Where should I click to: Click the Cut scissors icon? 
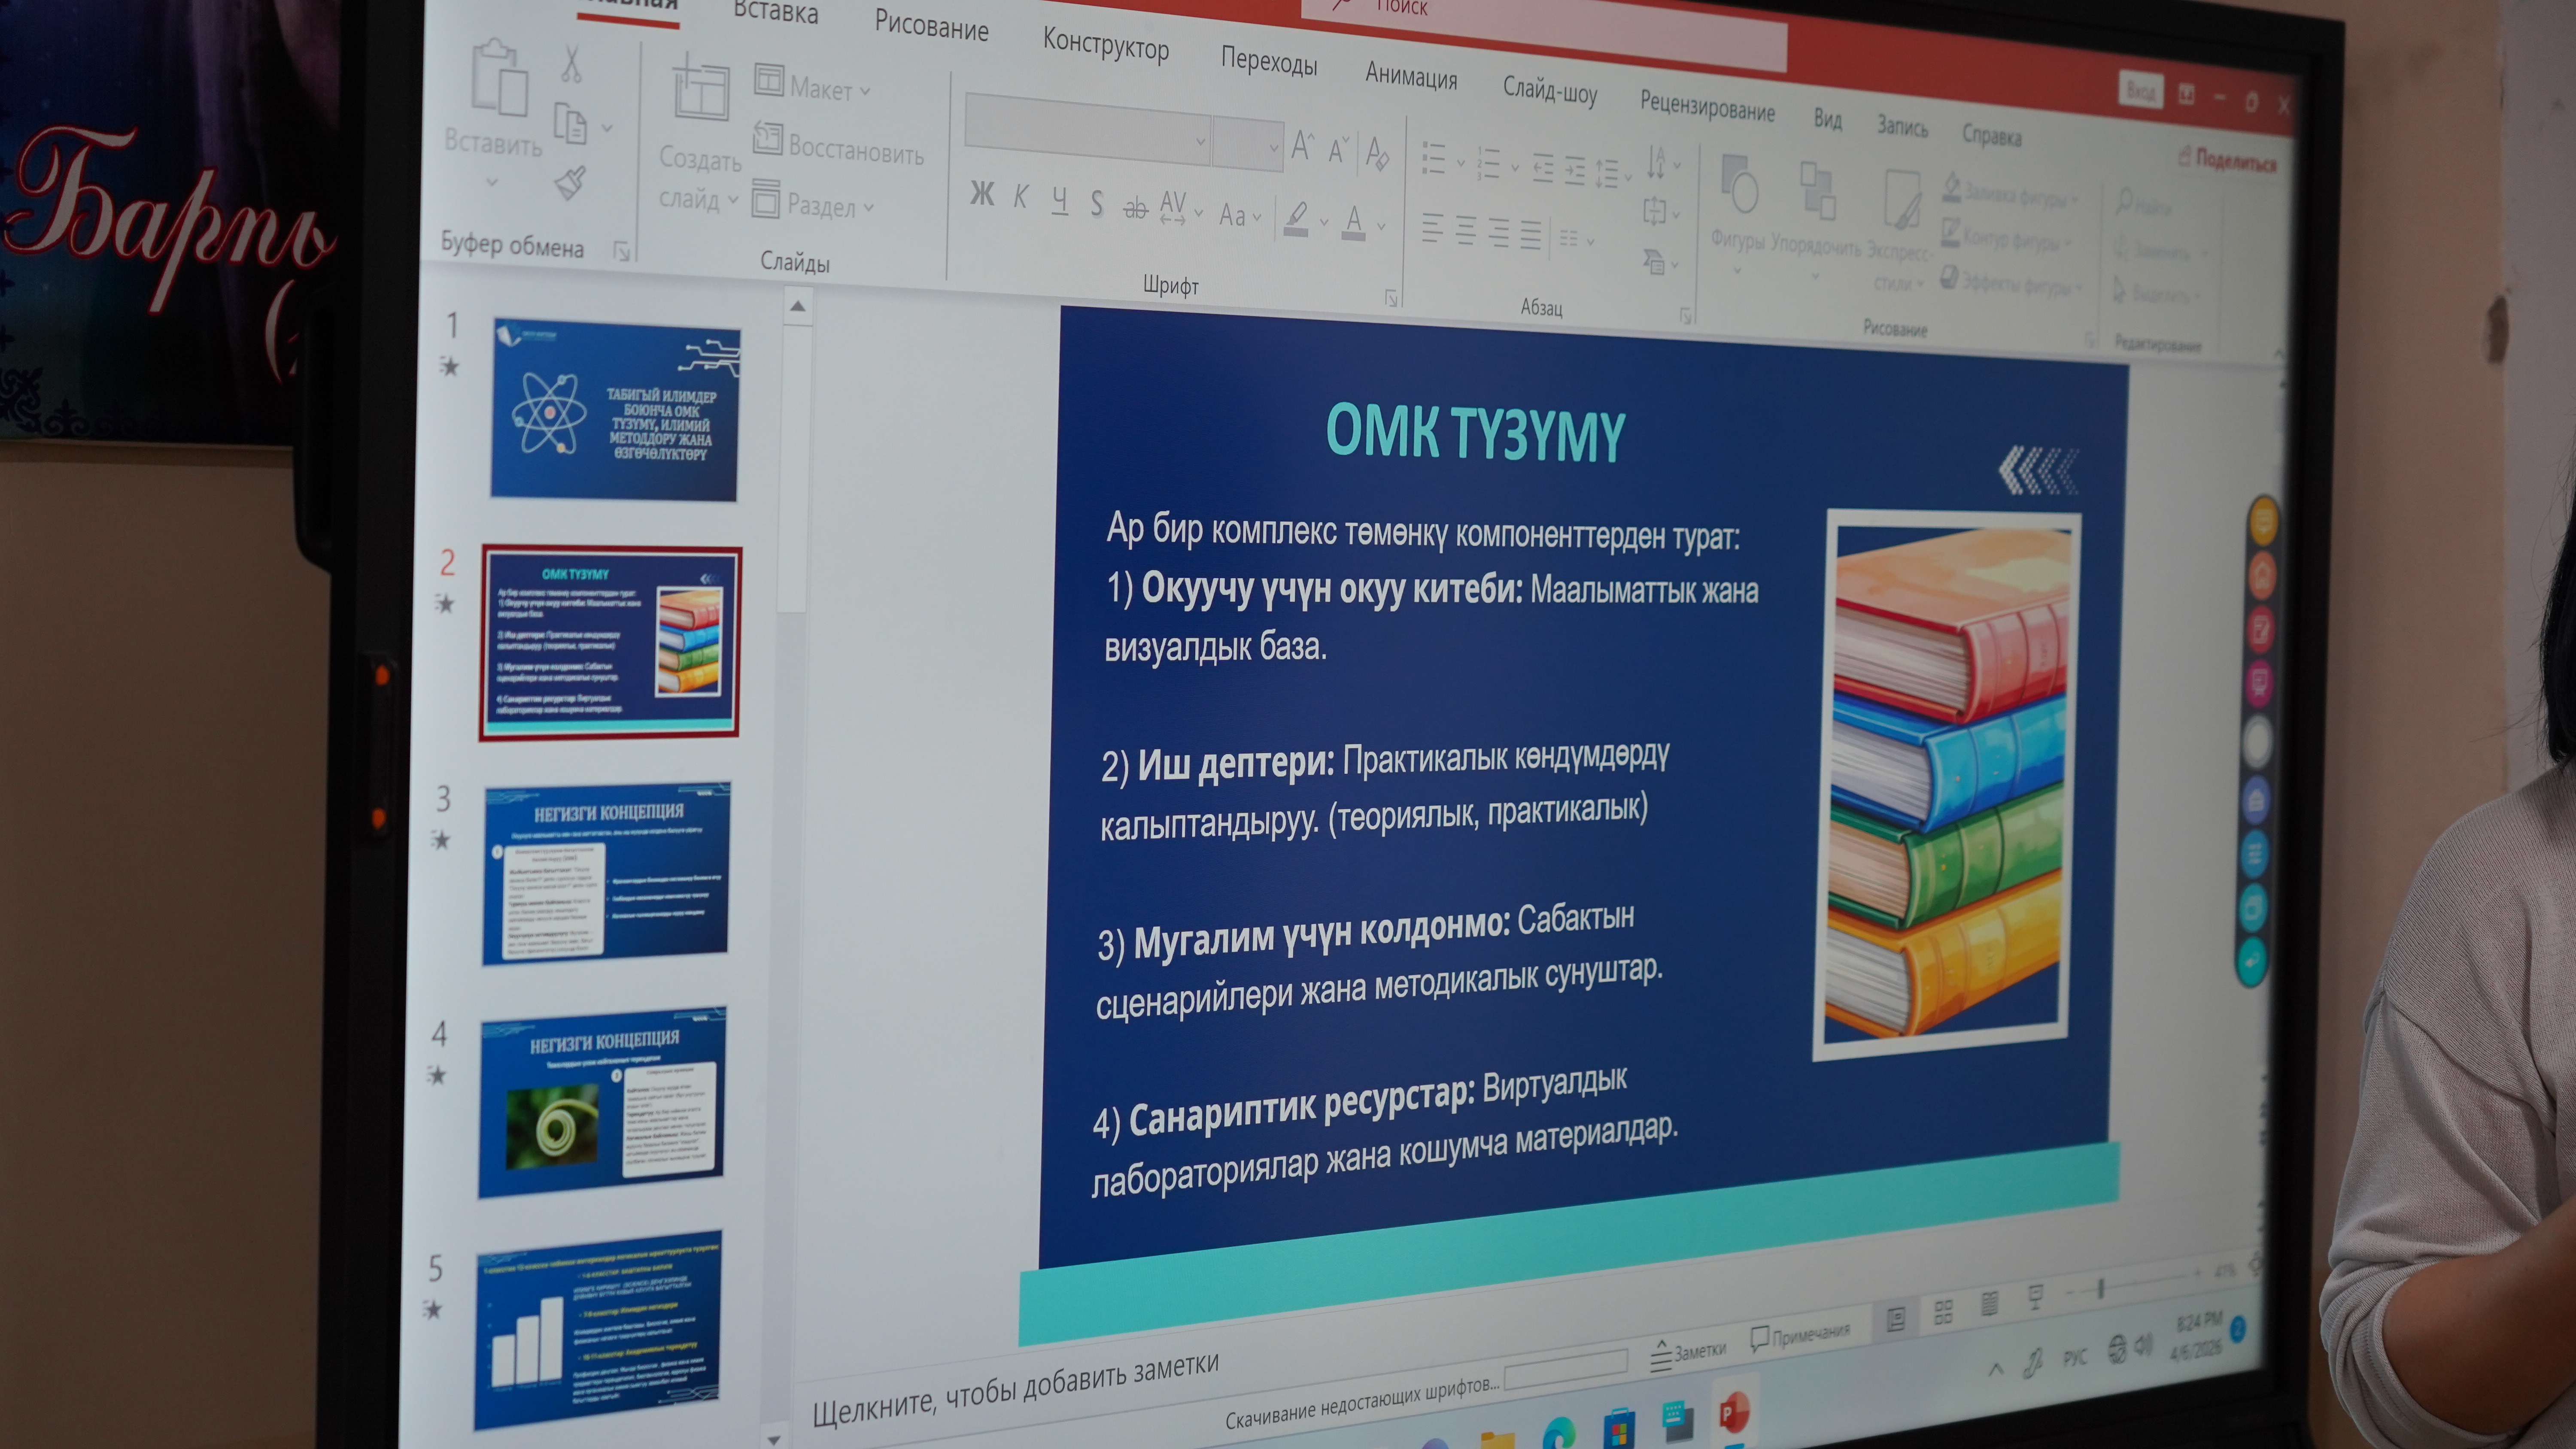[x=571, y=64]
